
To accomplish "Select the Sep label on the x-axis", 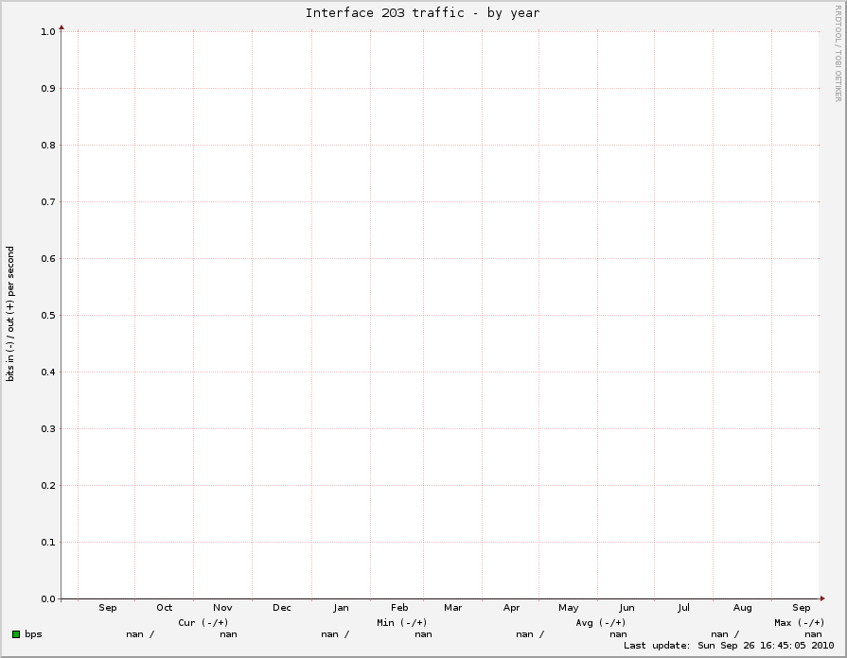I will (108, 608).
